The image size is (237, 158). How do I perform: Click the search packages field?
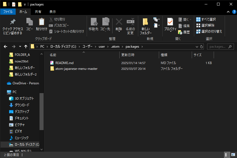[x=220, y=47]
